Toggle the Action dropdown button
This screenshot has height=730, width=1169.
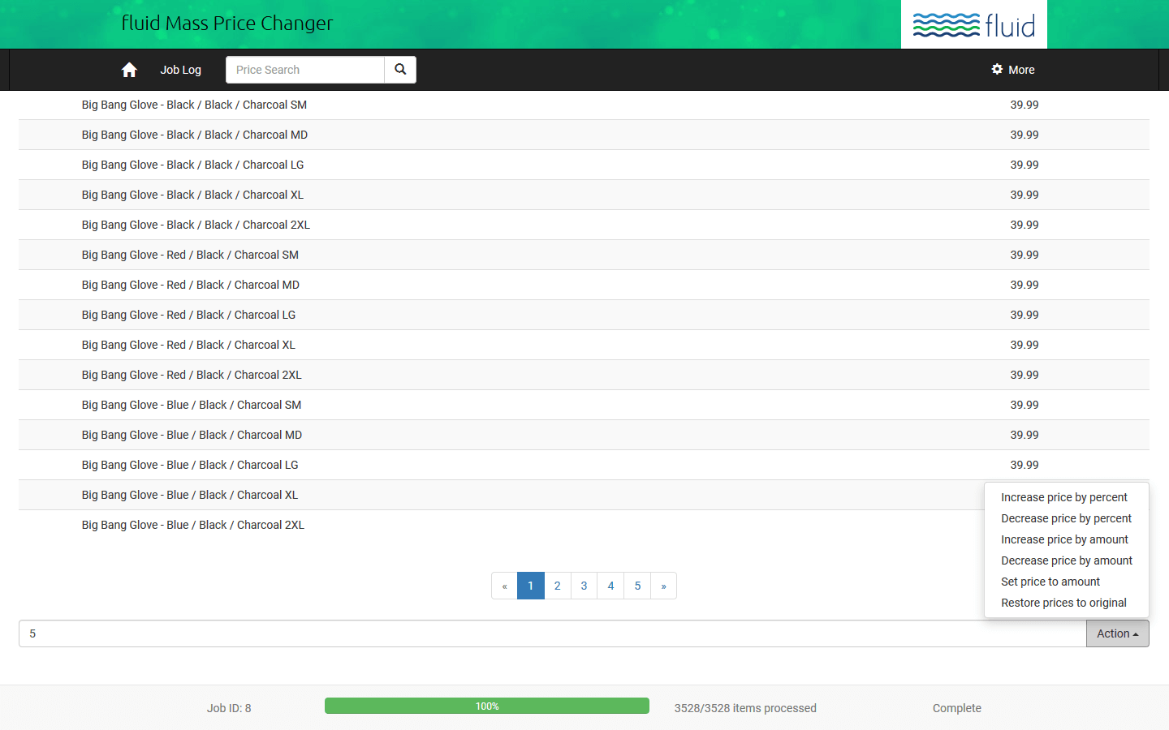tap(1117, 633)
